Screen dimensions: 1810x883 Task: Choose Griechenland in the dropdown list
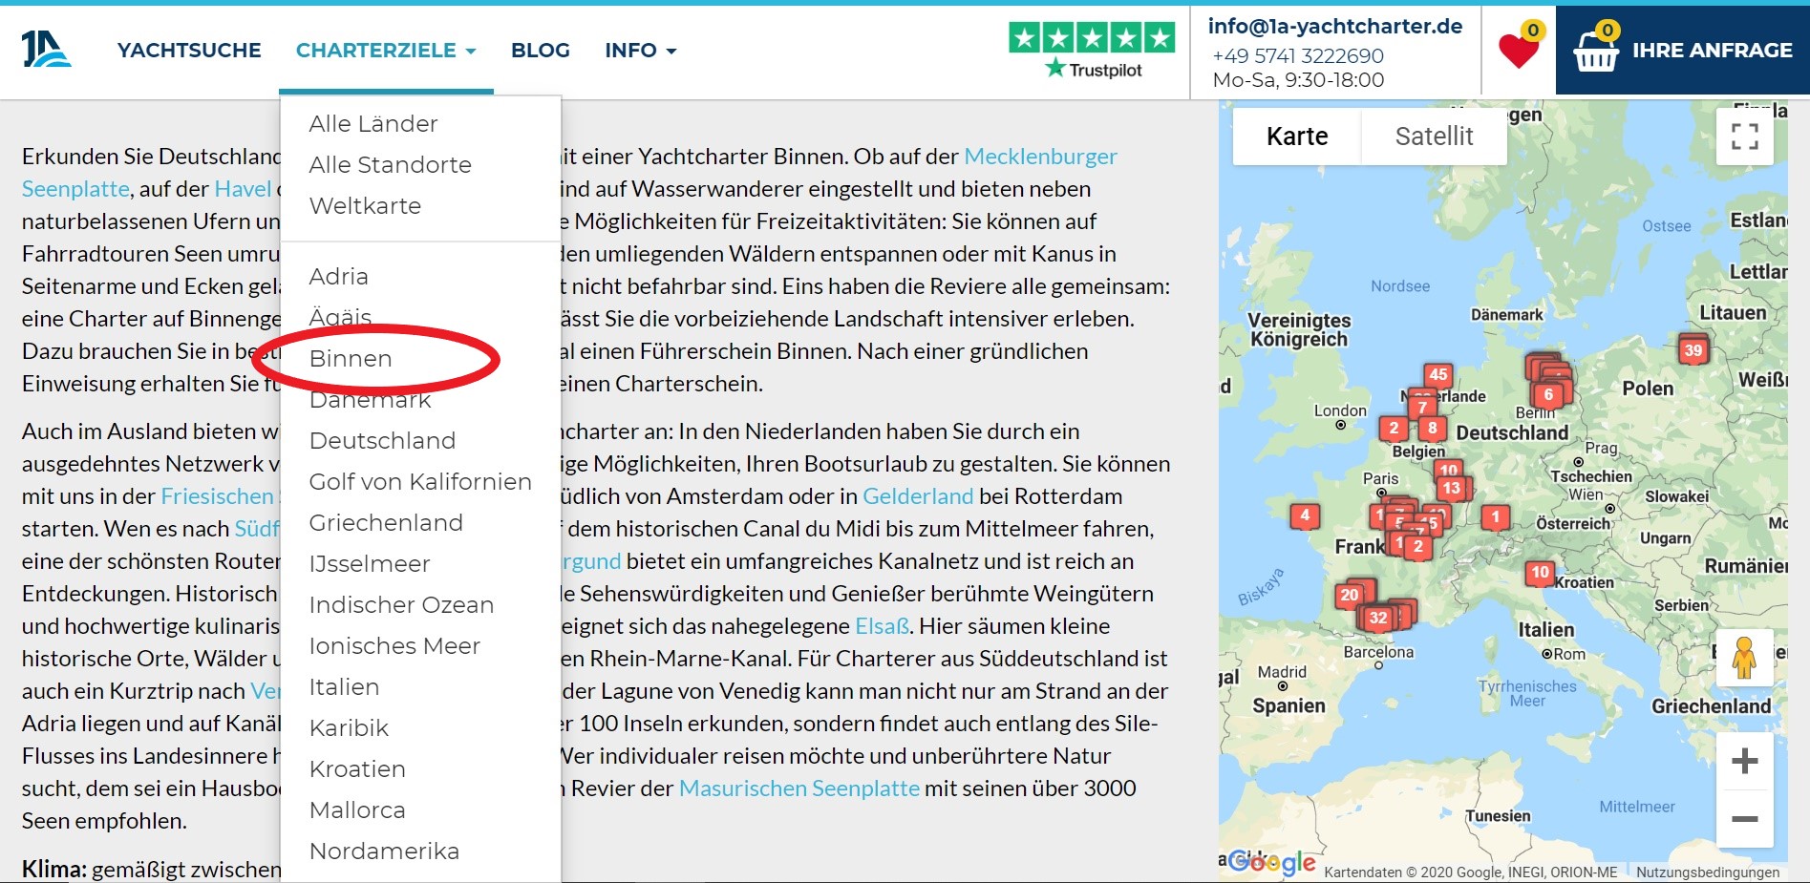click(x=386, y=523)
